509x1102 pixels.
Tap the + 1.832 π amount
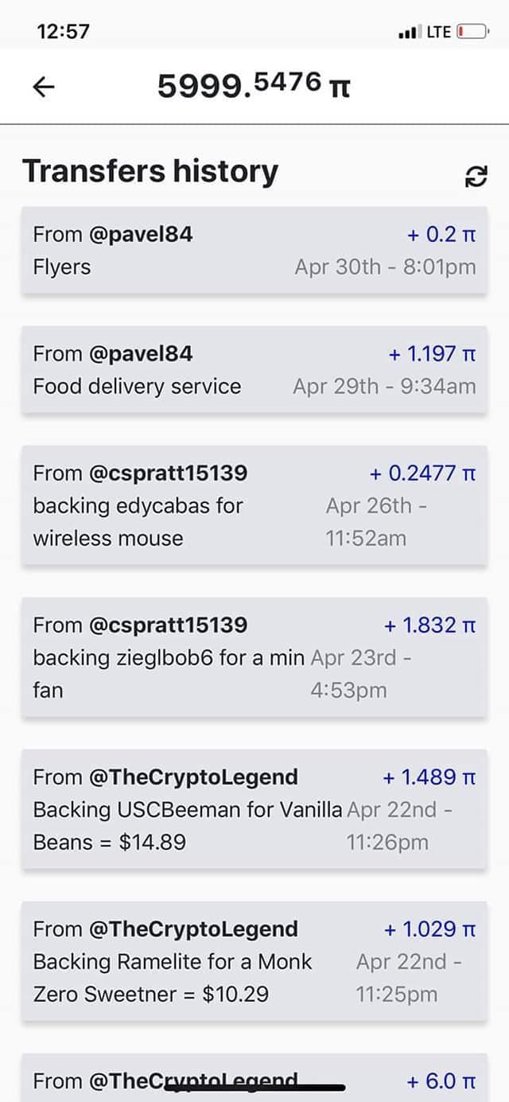[429, 625]
